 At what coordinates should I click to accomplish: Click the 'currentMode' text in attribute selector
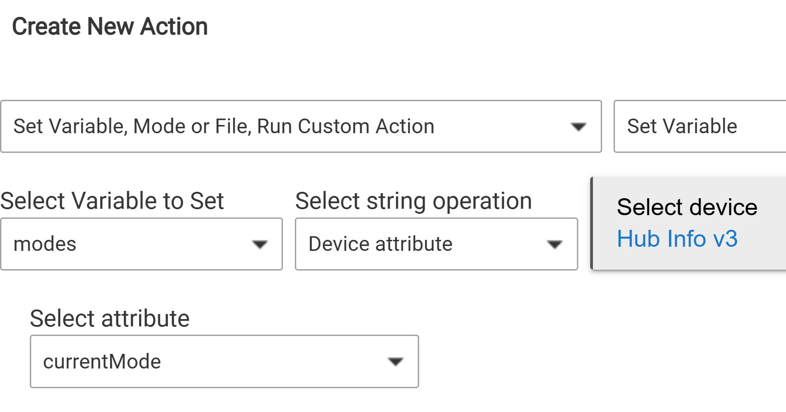[102, 362]
